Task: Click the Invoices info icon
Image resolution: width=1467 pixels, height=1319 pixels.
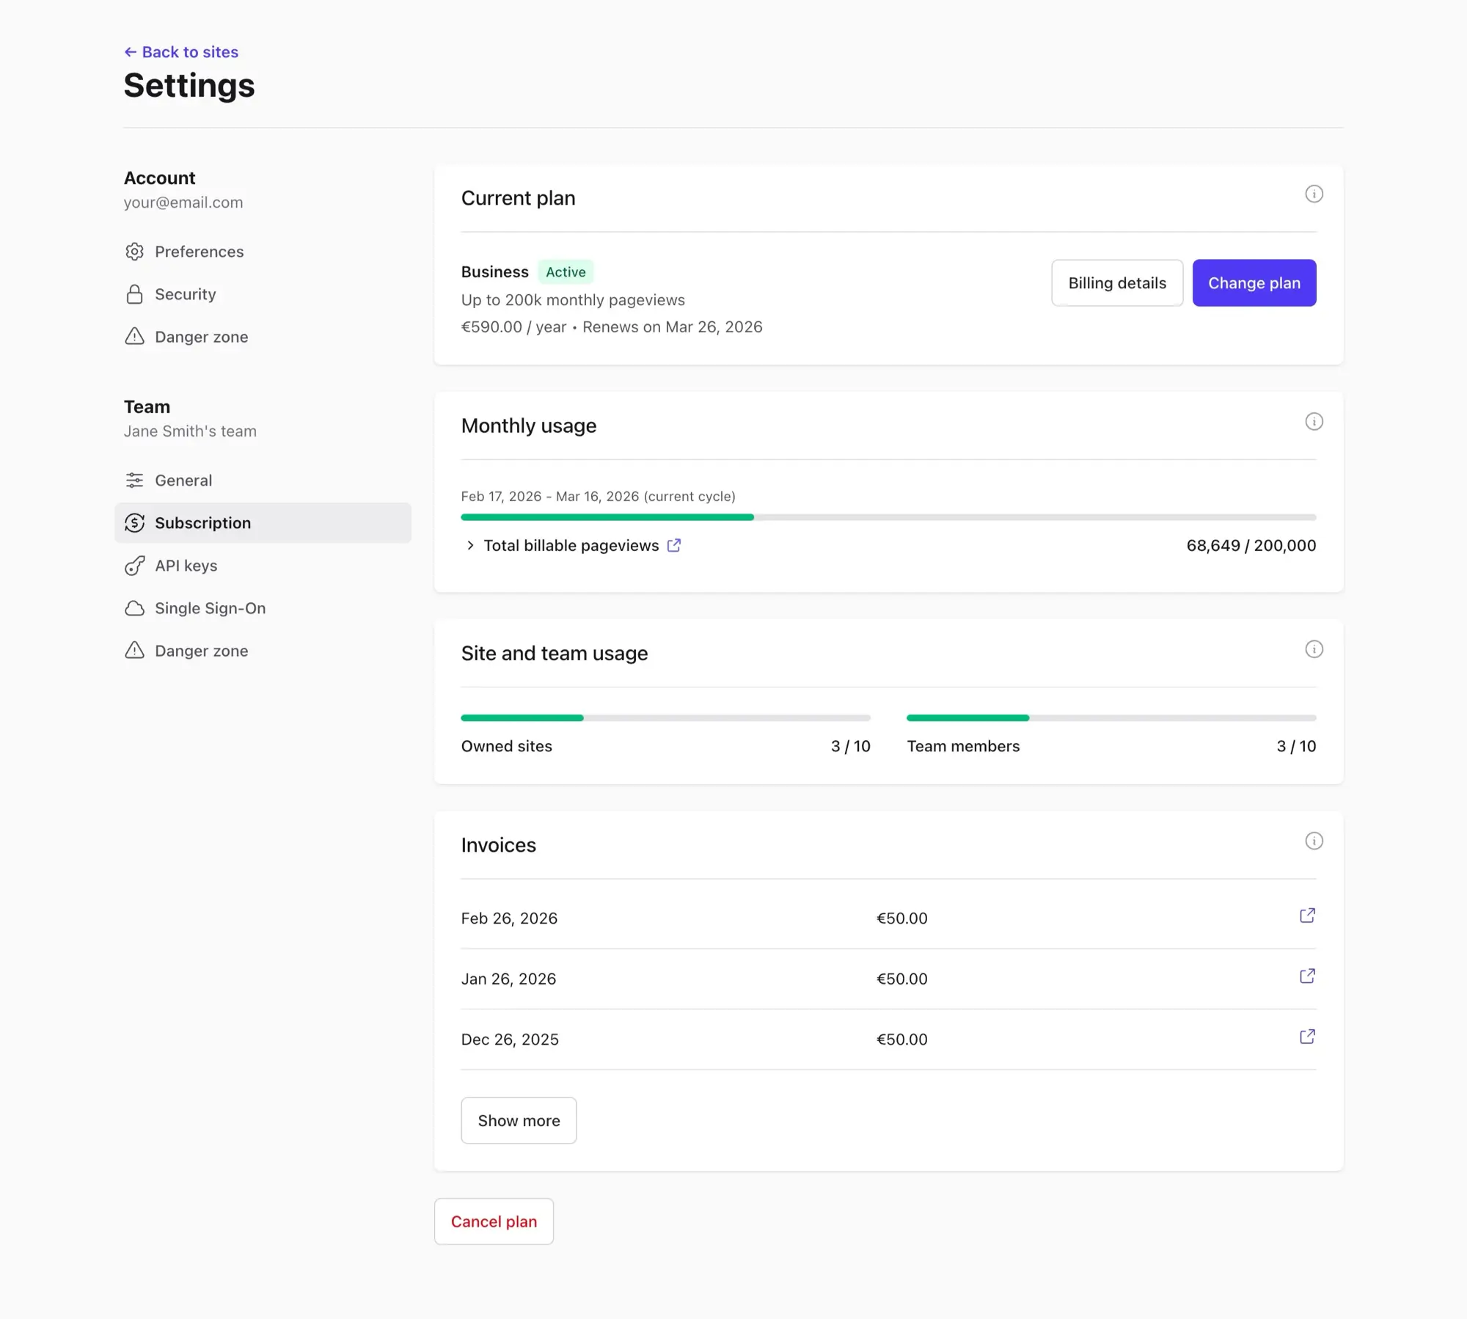Action: [1314, 841]
